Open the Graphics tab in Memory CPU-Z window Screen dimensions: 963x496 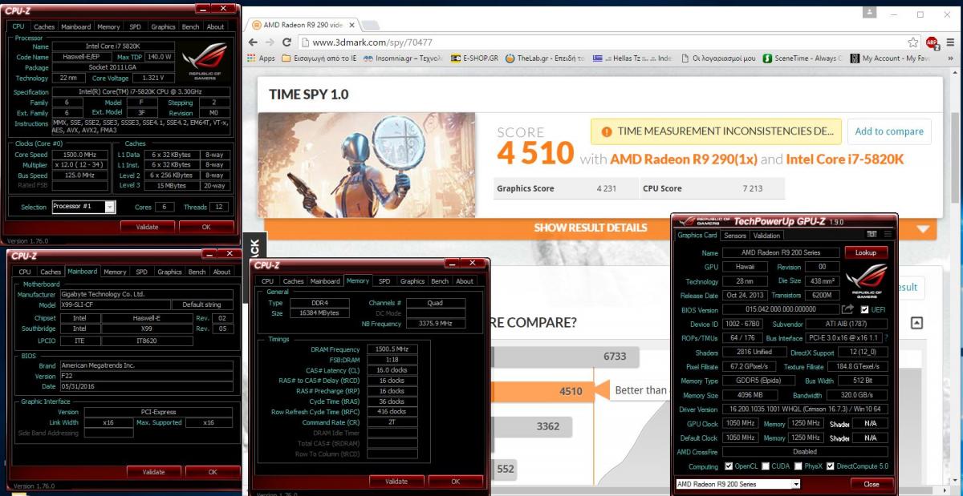click(412, 281)
